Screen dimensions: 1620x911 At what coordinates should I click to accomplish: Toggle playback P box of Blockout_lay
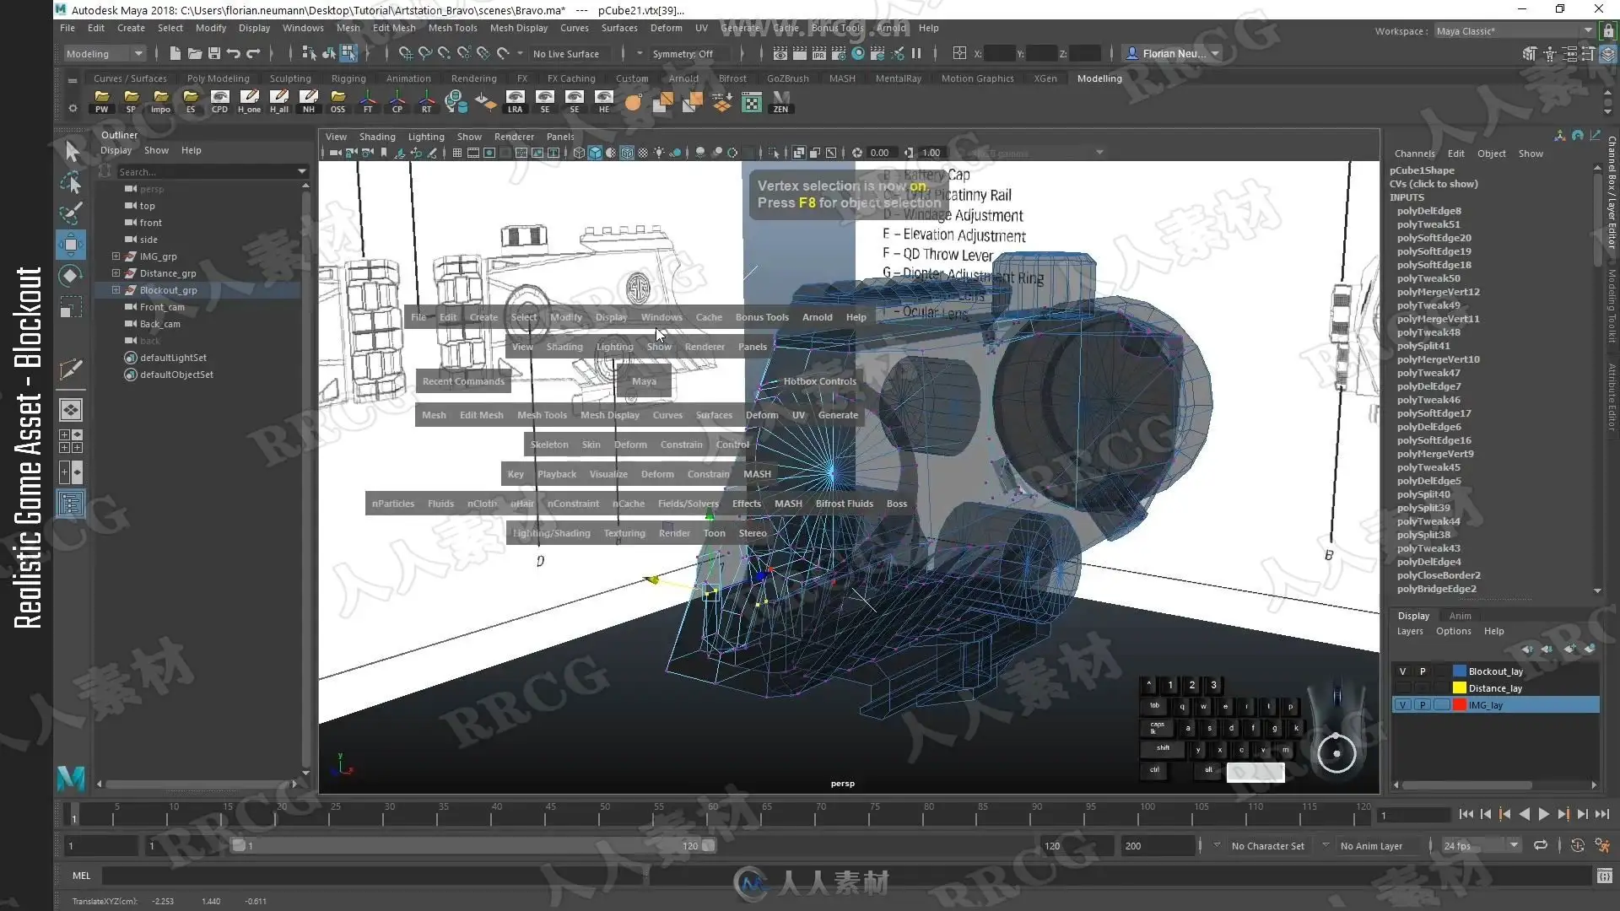click(x=1423, y=671)
